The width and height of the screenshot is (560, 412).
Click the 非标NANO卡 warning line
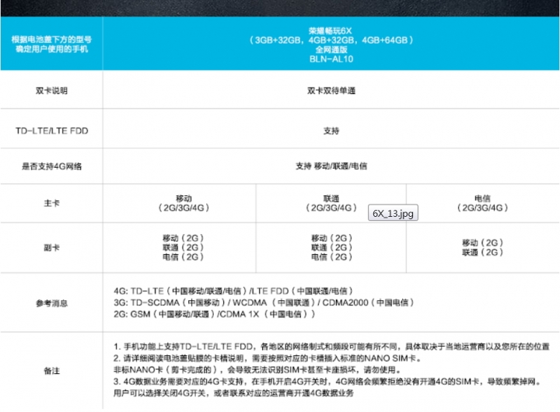(257, 369)
